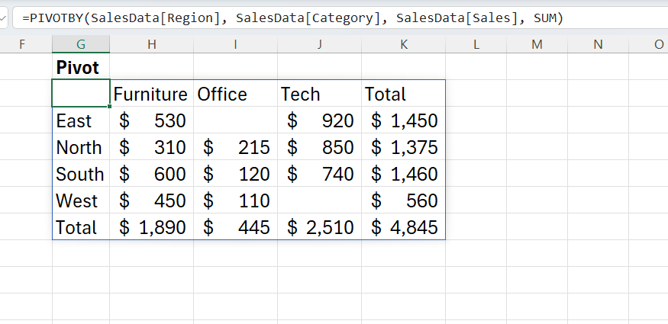Viewport: 668px width, 324px height.
Task: Select column N header
Action: (x=598, y=44)
